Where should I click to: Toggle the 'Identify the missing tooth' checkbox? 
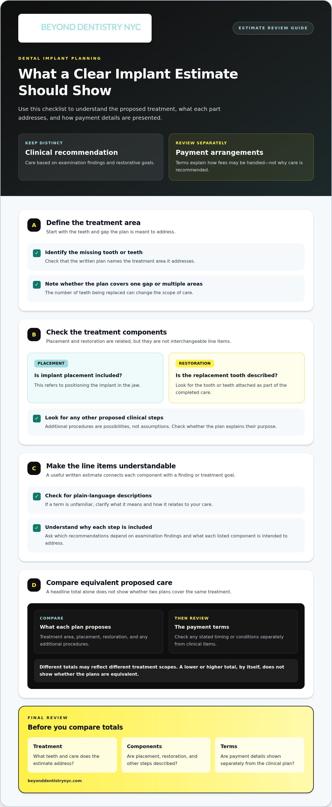pos(37,253)
